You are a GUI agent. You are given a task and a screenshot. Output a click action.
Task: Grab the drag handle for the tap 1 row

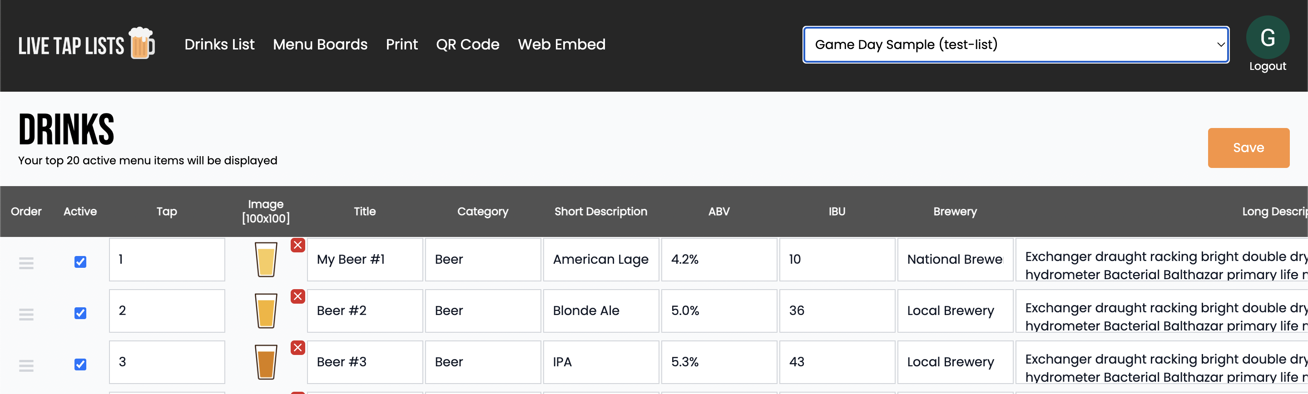pyautogui.click(x=26, y=262)
